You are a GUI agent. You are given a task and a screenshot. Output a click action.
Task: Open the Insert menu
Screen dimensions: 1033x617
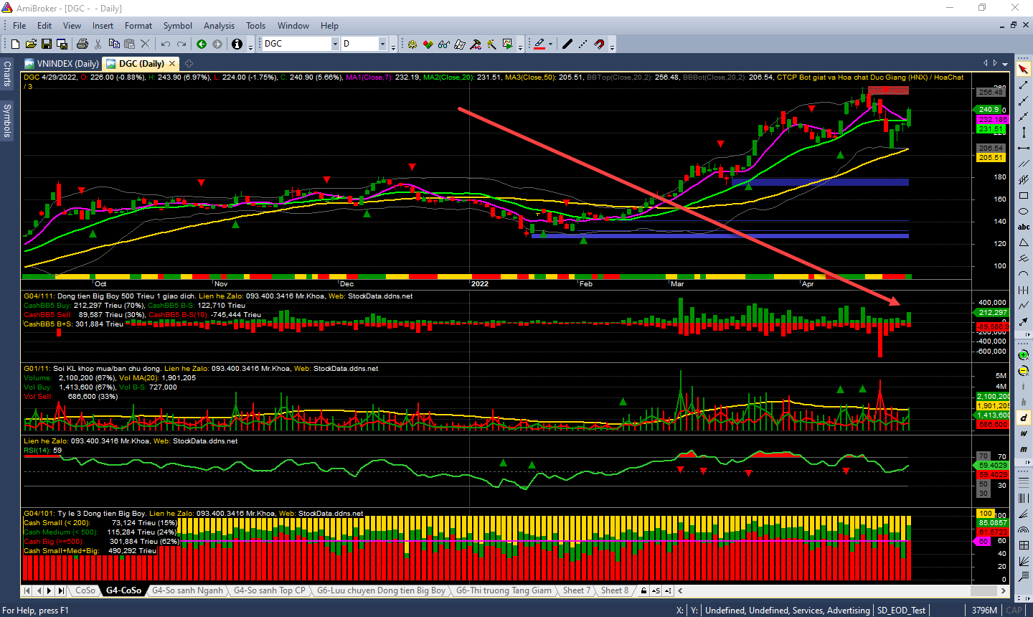(x=103, y=25)
